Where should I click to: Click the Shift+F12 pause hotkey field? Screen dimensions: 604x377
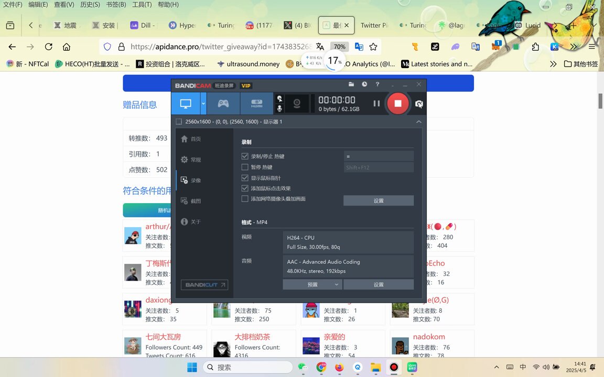[x=379, y=168]
